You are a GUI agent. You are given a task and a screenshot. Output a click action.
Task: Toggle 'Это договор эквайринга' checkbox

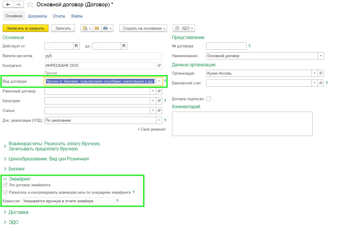click(5, 185)
